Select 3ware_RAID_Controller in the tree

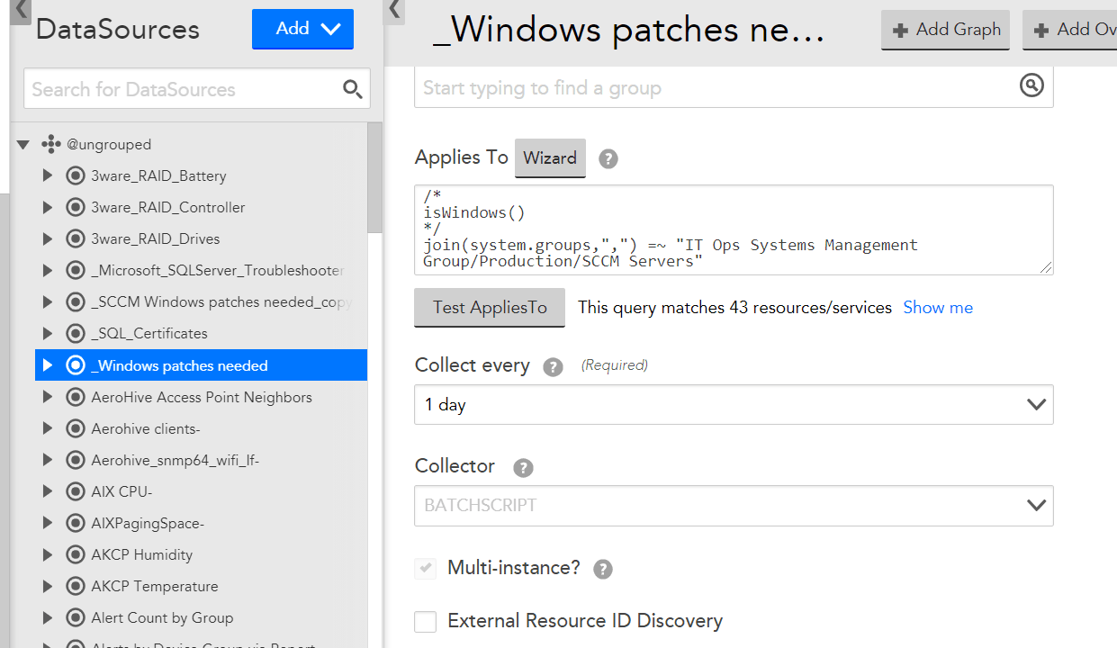[168, 207]
